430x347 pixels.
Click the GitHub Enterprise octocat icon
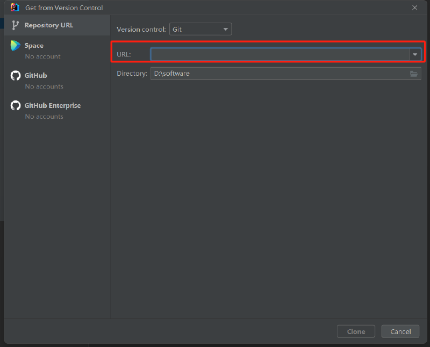pyautogui.click(x=16, y=105)
